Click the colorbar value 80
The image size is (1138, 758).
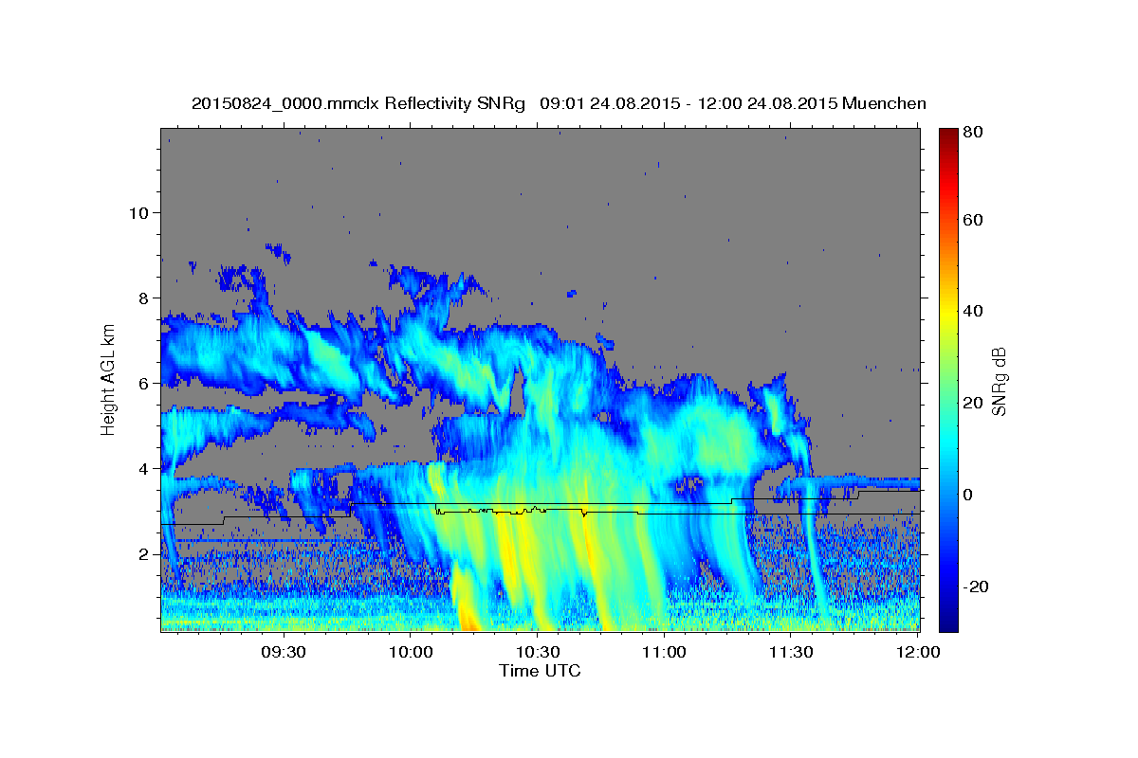(972, 132)
